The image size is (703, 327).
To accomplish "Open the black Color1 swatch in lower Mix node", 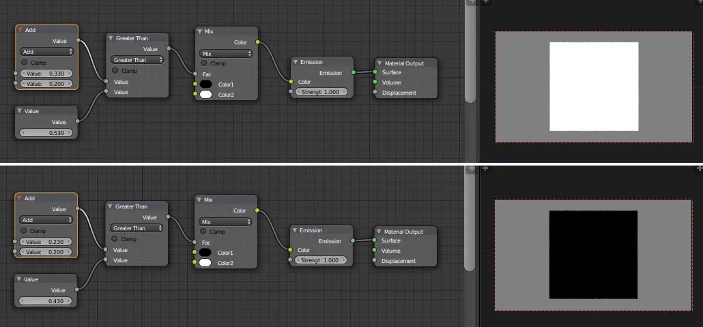I will point(205,252).
